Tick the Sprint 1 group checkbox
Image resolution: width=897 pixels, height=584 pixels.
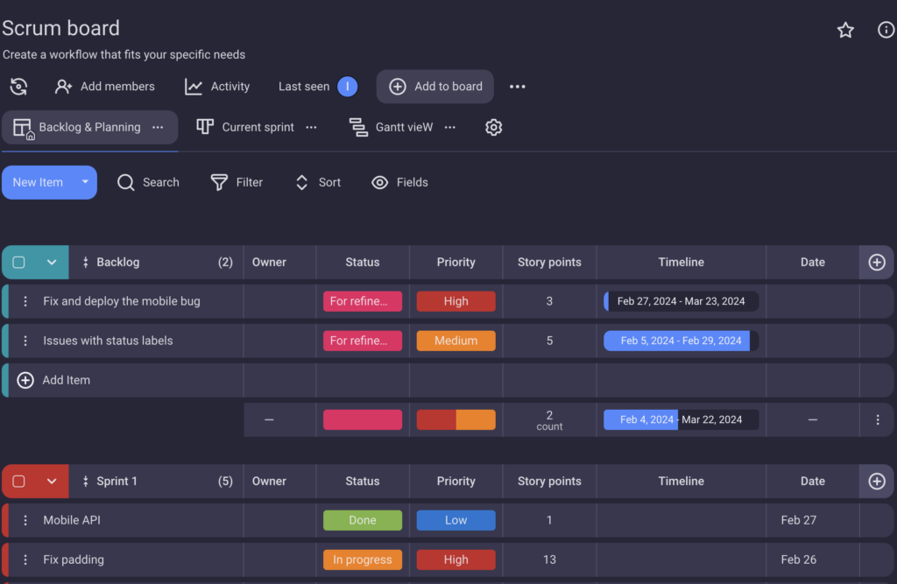[x=18, y=481]
